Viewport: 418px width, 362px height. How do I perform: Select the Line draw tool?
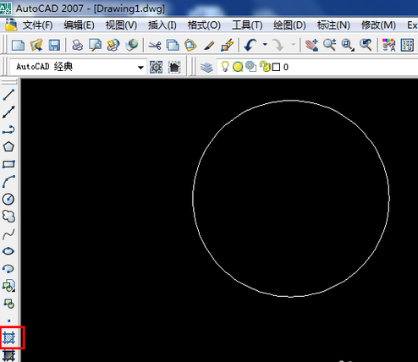(x=8, y=95)
